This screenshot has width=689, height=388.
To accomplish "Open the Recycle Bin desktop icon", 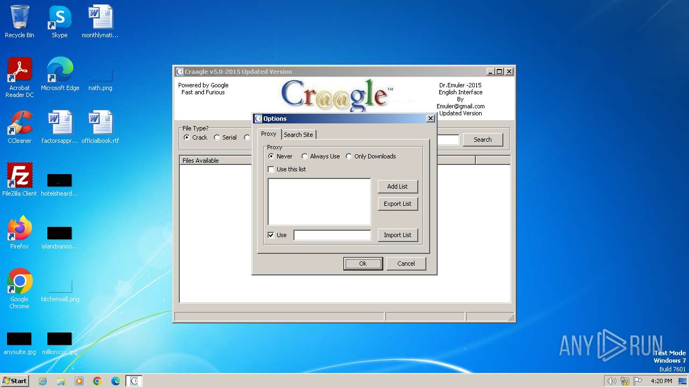I will (x=19, y=22).
